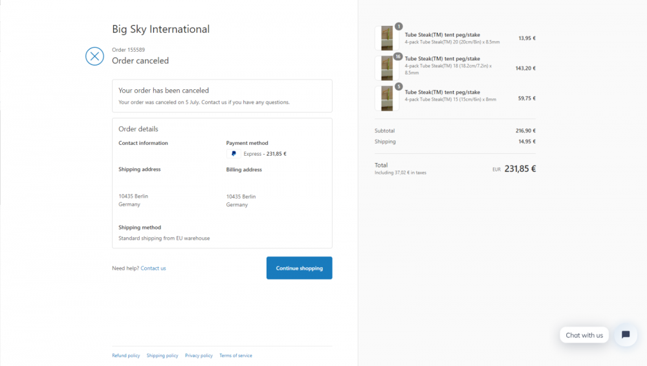The width and height of the screenshot is (647, 366).
Task: Click the total amount 231,85 €
Action: click(x=520, y=169)
